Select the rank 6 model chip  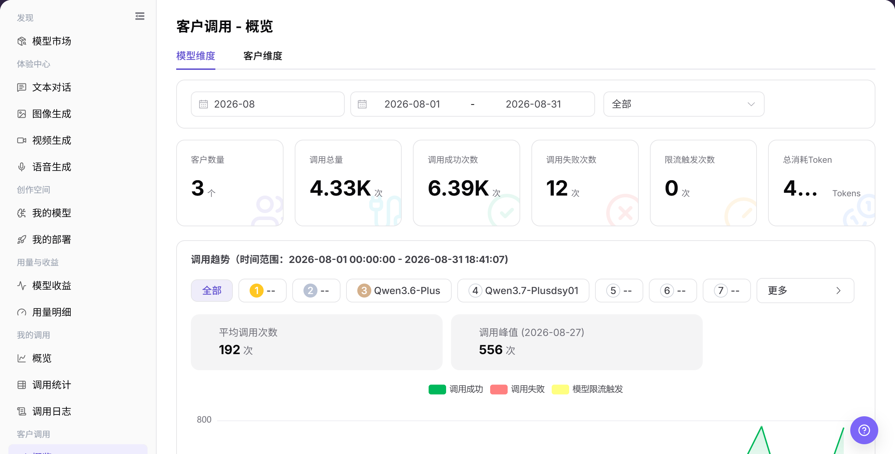coord(673,291)
